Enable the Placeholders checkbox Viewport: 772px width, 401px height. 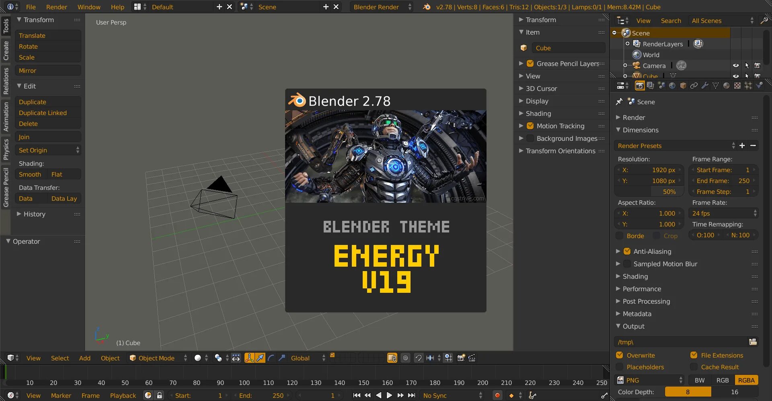[x=620, y=367]
